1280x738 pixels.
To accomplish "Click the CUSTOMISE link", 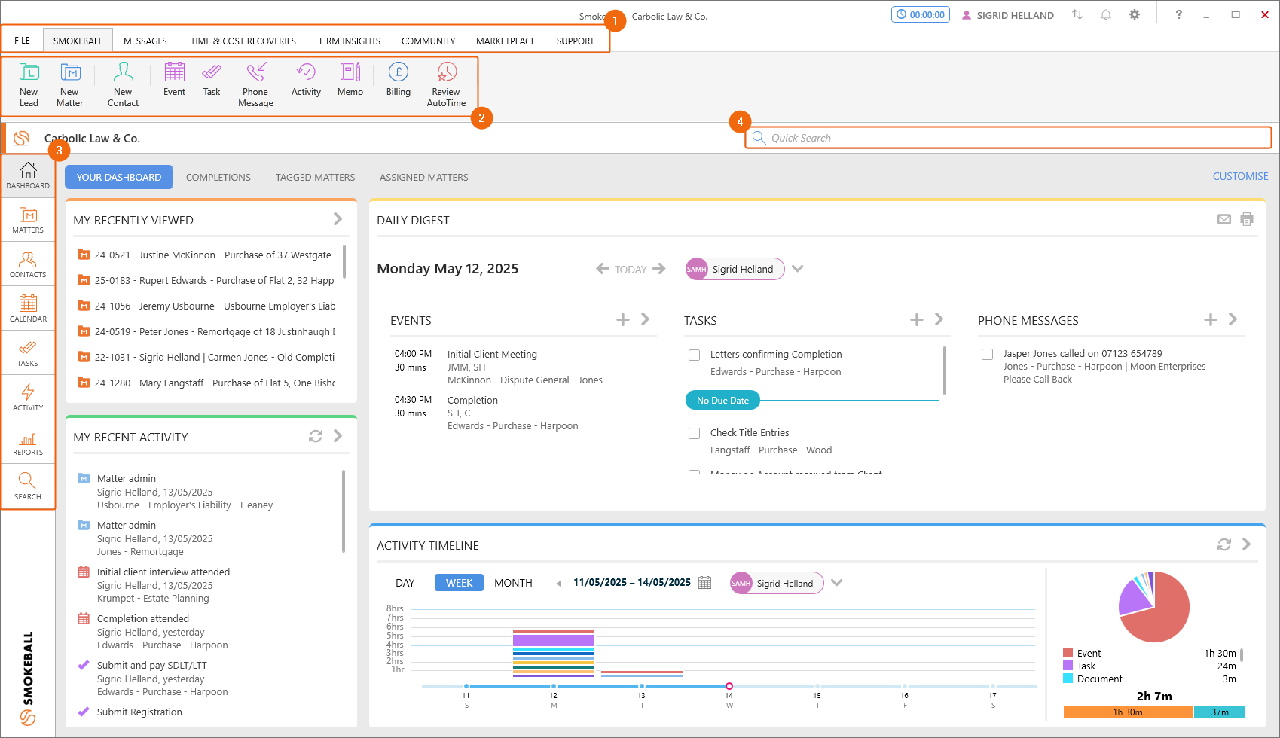I will pyautogui.click(x=1240, y=176).
